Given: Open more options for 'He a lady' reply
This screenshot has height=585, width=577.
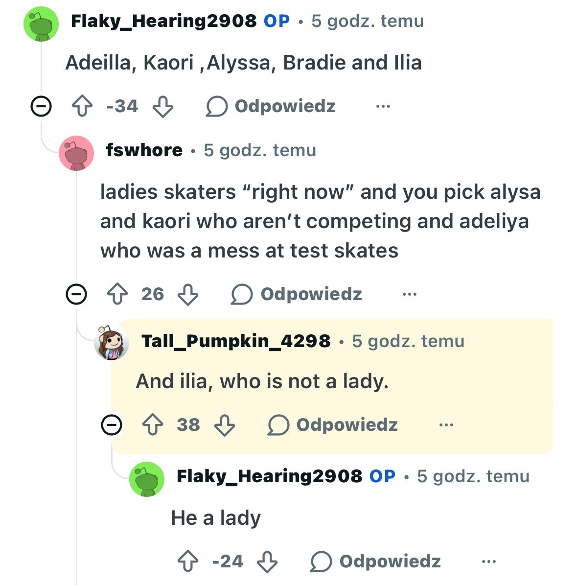Looking at the screenshot, I should (488, 561).
